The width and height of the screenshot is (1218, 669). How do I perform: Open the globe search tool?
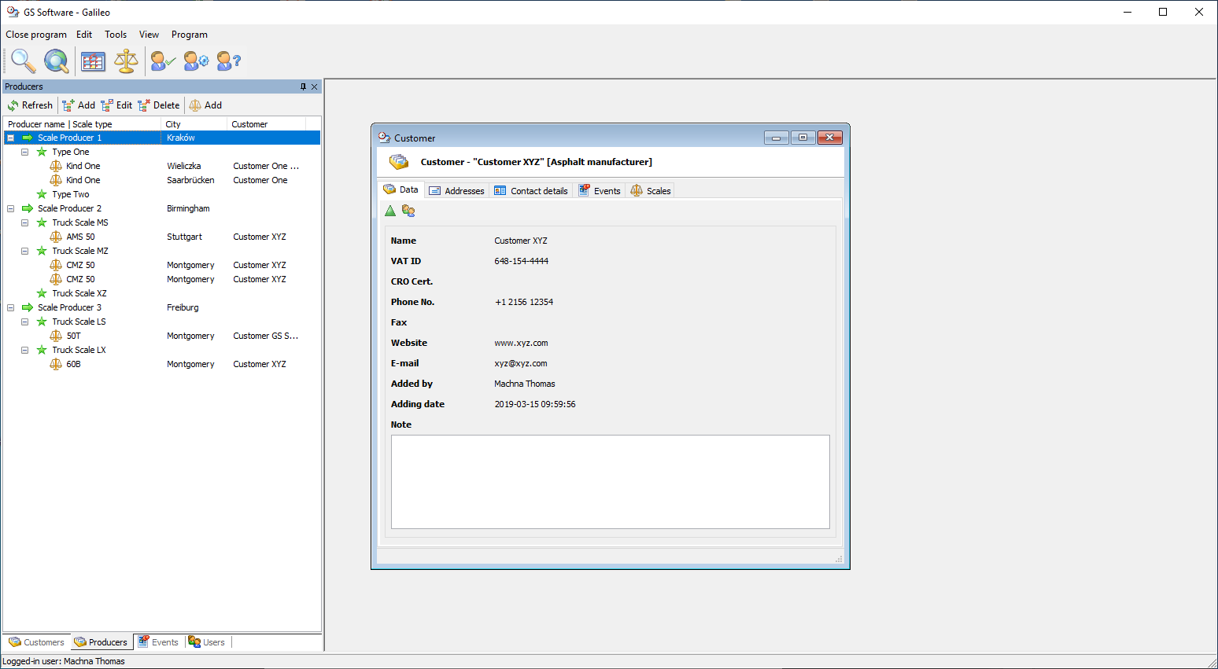(56, 61)
